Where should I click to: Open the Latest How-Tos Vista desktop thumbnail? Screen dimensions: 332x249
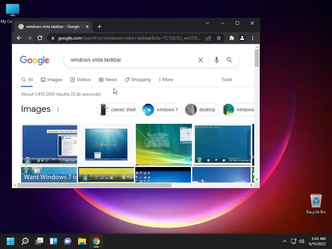(49, 144)
